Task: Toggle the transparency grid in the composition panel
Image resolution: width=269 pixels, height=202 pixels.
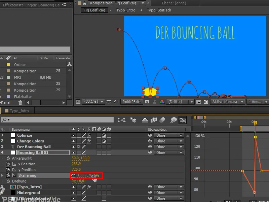Action: tap(206, 102)
